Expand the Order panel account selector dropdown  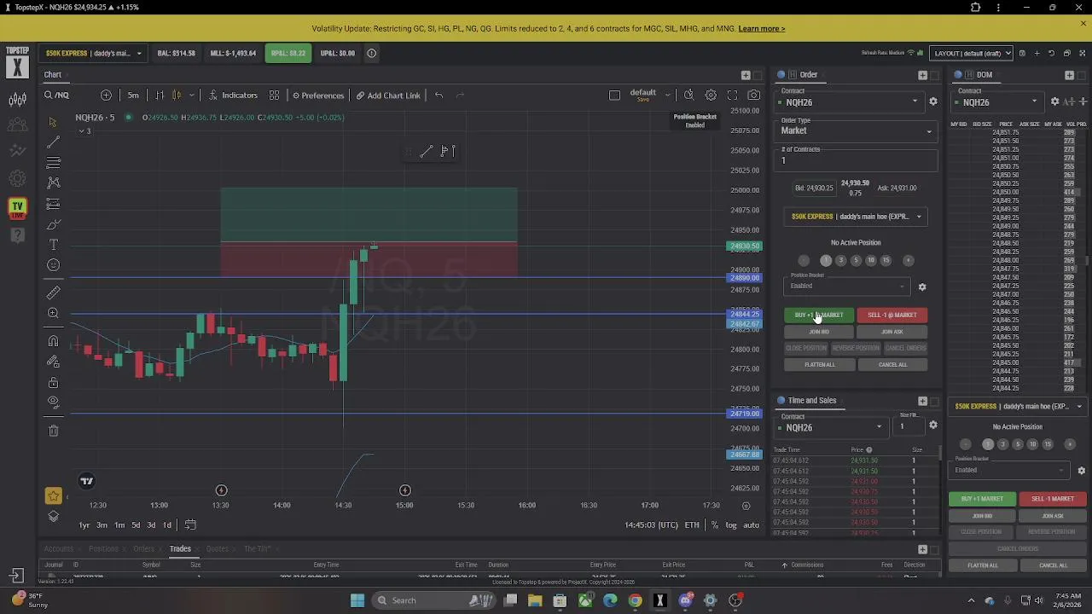(856, 217)
